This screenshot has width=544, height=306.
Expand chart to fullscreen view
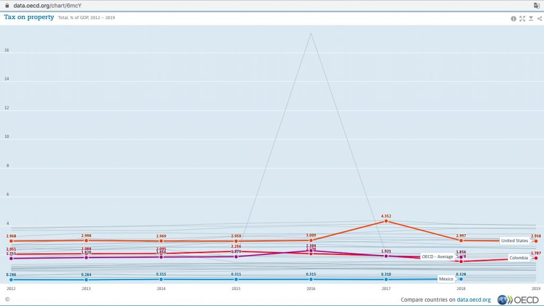[522, 19]
